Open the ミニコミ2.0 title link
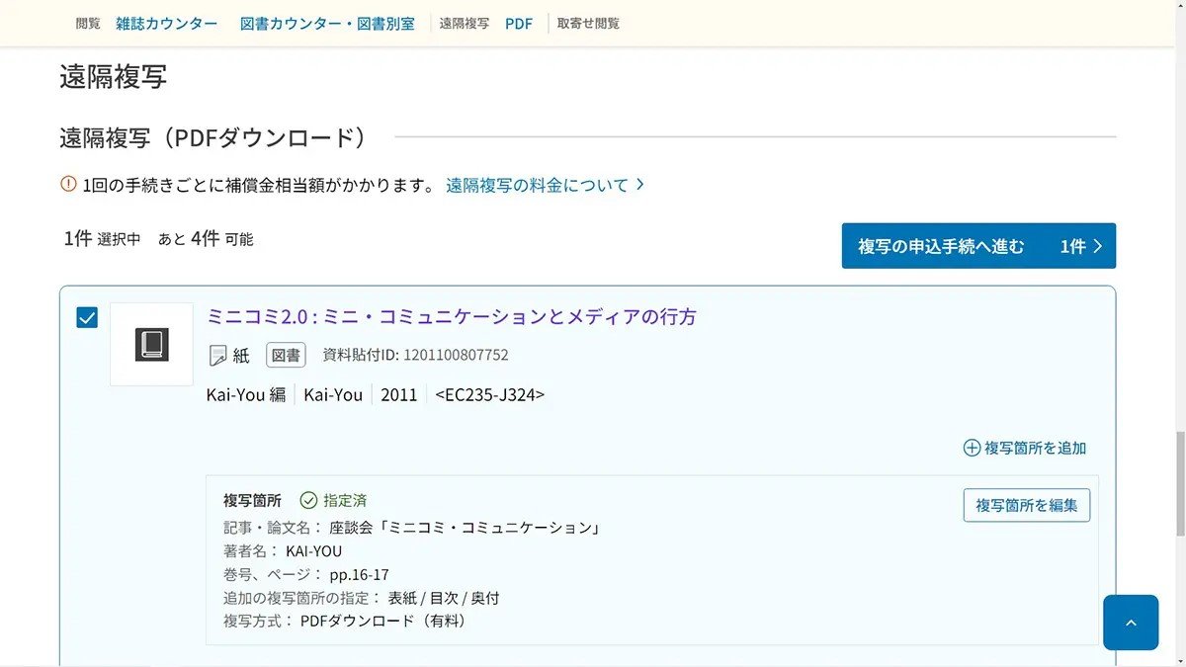Viewport: 1186px width, 667px height. [x=451, y=317]
